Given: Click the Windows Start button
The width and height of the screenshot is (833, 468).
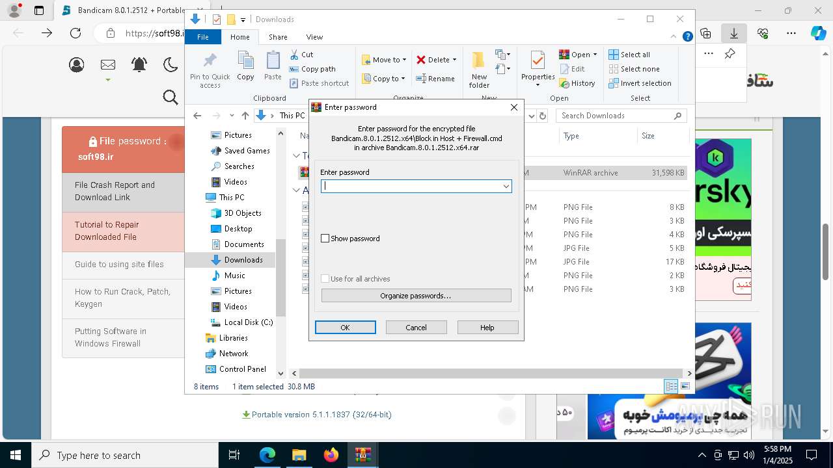Looking at the screenshot, I should [16, 455].
